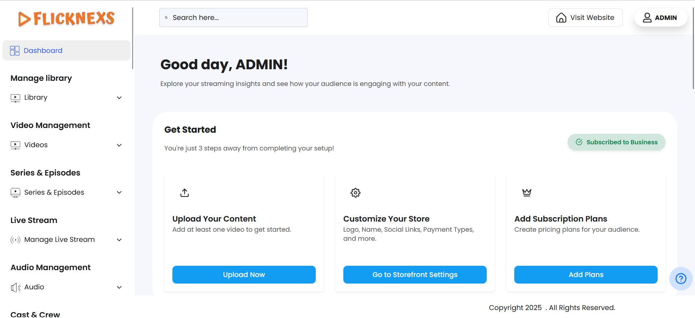Screen dimensions: 695x318
Task: Click the Flicknexs logo
Action: pos(66,18)
